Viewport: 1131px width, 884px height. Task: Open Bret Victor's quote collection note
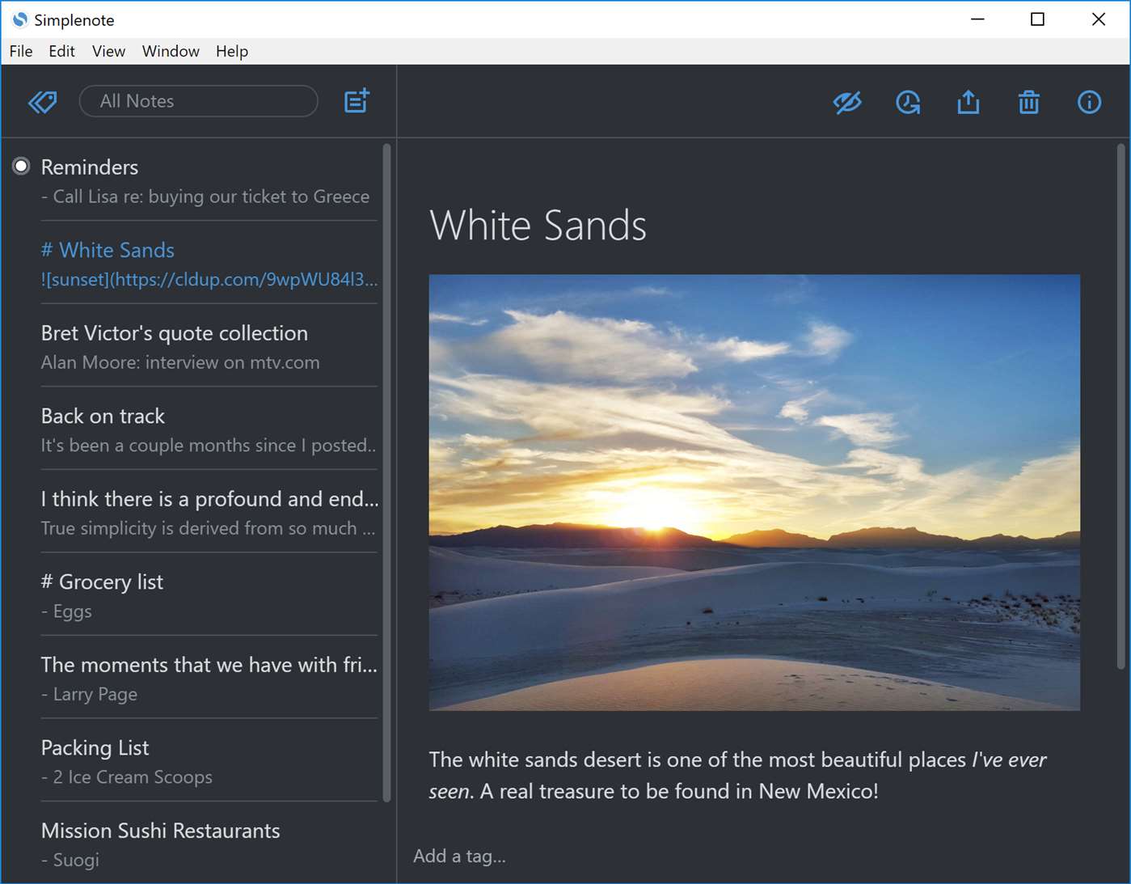174,332
